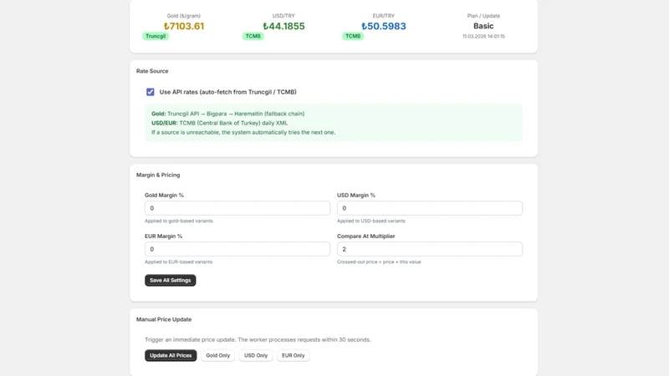Focus the USD Margin % input field
This screenshot has width=669, height=376.
coord(430,208)
